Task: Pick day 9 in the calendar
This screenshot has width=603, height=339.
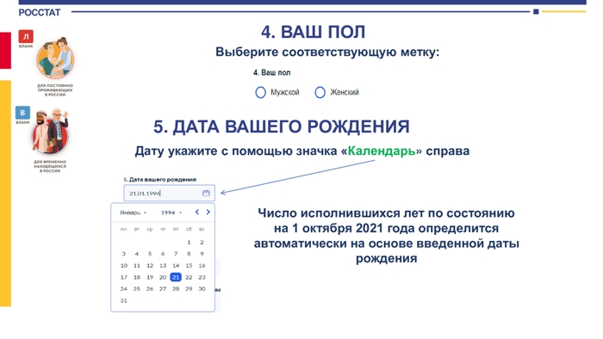Action: click(x=202, y=254)
